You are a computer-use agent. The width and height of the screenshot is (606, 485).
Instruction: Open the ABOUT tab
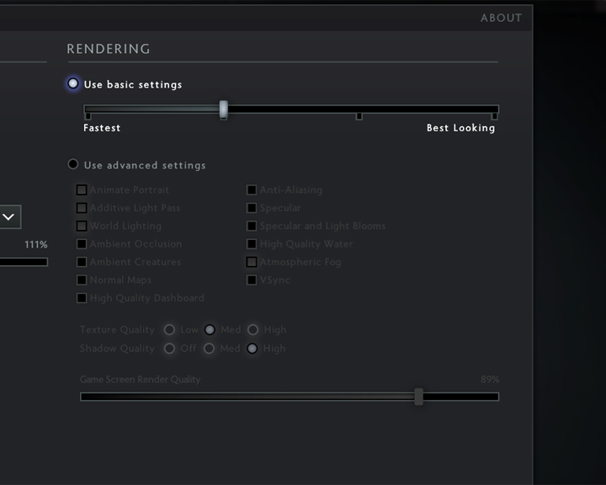coord(502,19)
